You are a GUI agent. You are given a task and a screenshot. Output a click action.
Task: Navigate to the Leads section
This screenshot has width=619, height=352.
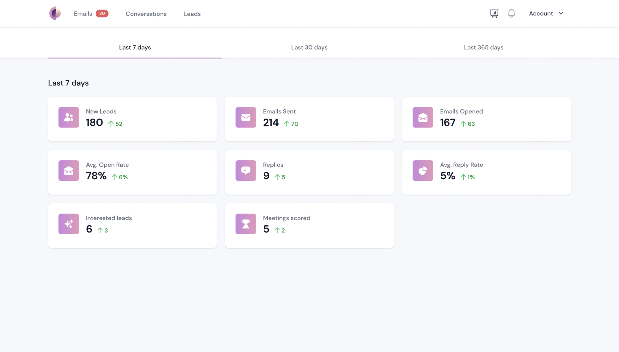click(192, 13)
